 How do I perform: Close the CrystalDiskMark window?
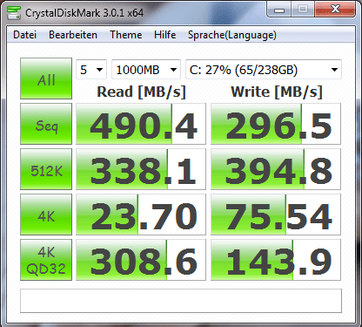point(335,10)
